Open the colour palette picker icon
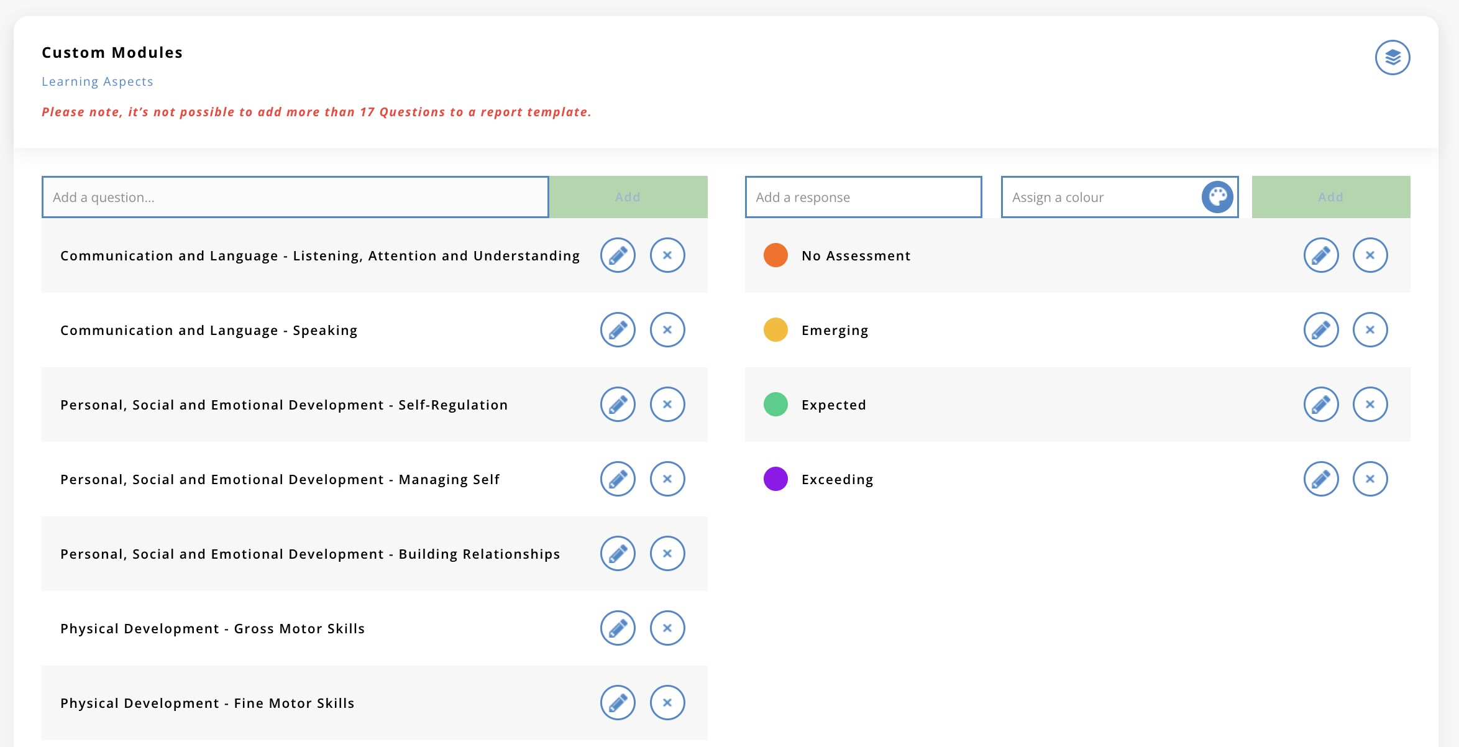 coord(1217,197)
